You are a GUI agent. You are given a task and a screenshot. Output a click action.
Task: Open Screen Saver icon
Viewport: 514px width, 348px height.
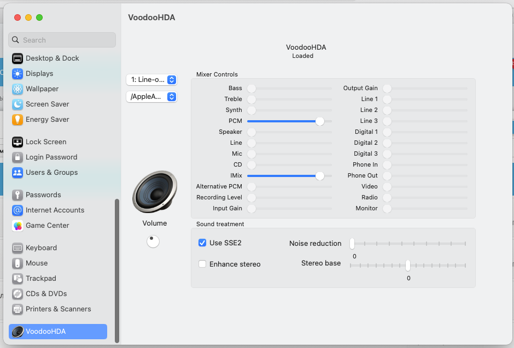click(x=17, y=104)
